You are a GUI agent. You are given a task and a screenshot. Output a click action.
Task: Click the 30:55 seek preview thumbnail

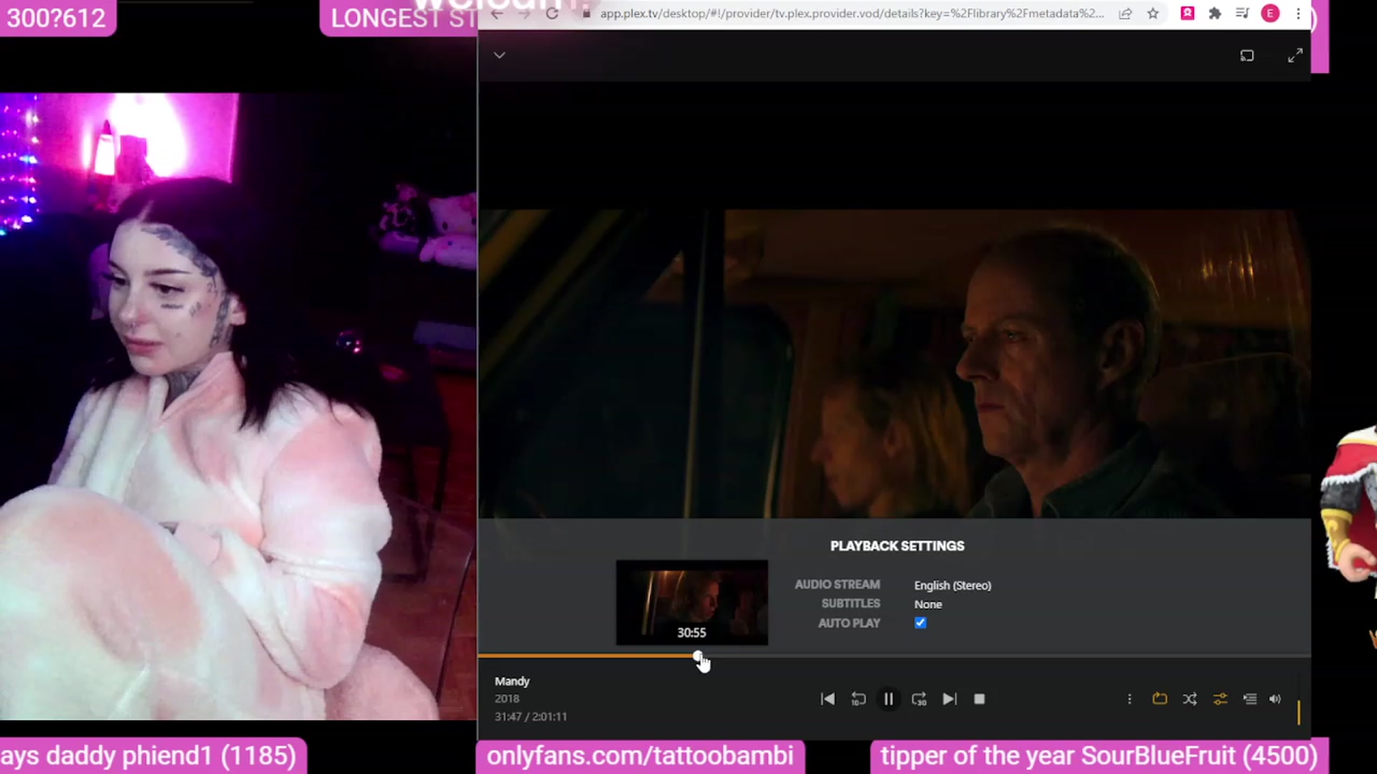691,602
